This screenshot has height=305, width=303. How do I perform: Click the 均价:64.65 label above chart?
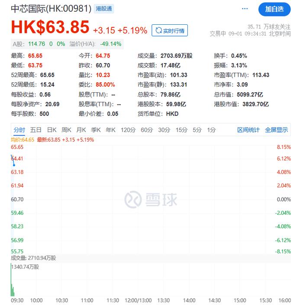[23, 140]
